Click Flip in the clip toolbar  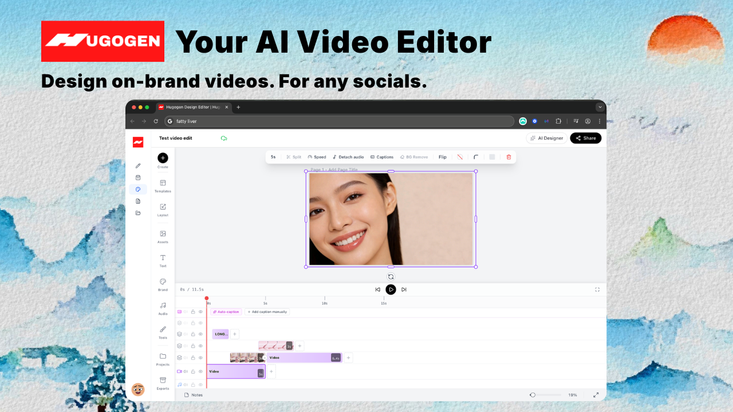443,157
